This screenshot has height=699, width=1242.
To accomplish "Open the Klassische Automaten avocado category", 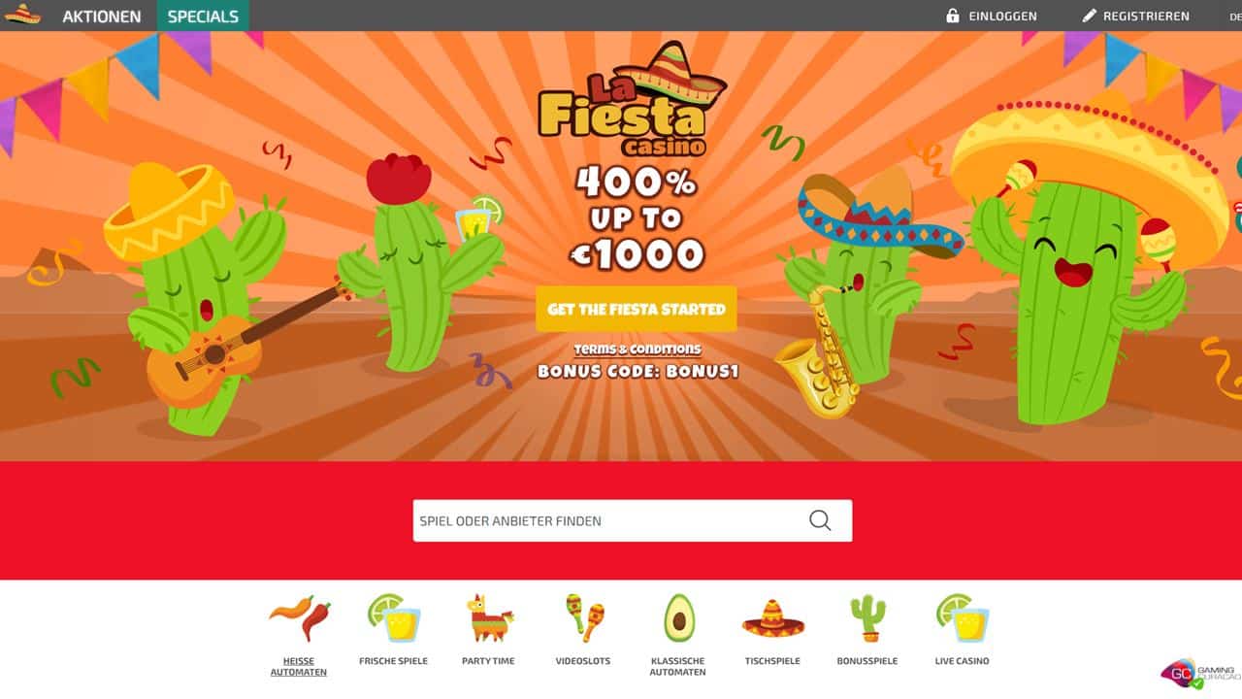I will click(678, 618).
